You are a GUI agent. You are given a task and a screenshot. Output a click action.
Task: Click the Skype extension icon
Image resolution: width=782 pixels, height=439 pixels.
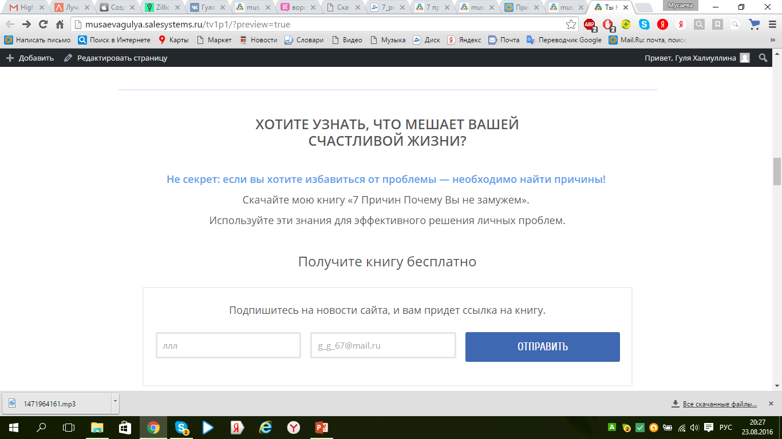pyautogui.click(x=645, y=25)
